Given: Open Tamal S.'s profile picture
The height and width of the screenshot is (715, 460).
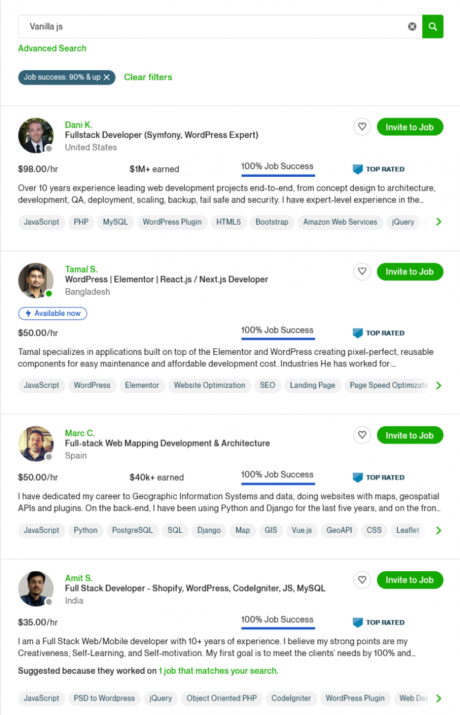Looking at the screenshot, I should coord(36,280).
